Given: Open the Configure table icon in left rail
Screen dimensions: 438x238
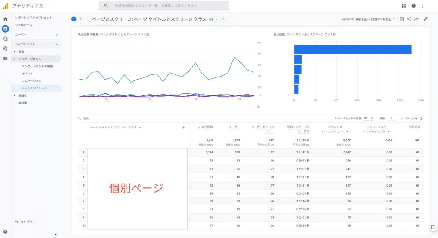Looking at the screenshot, I should pyautogui.click(x=5, y=58).
